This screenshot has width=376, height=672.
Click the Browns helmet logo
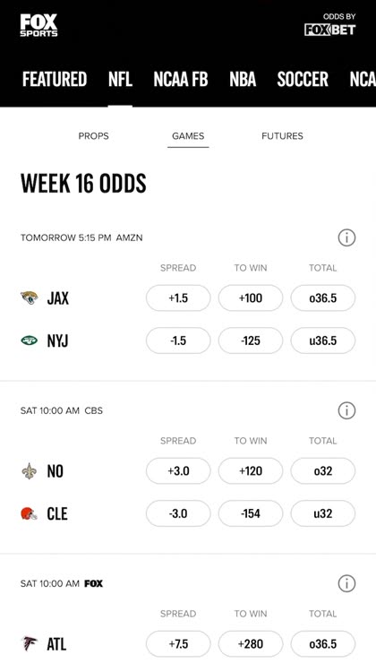click(x=30, y=513)
